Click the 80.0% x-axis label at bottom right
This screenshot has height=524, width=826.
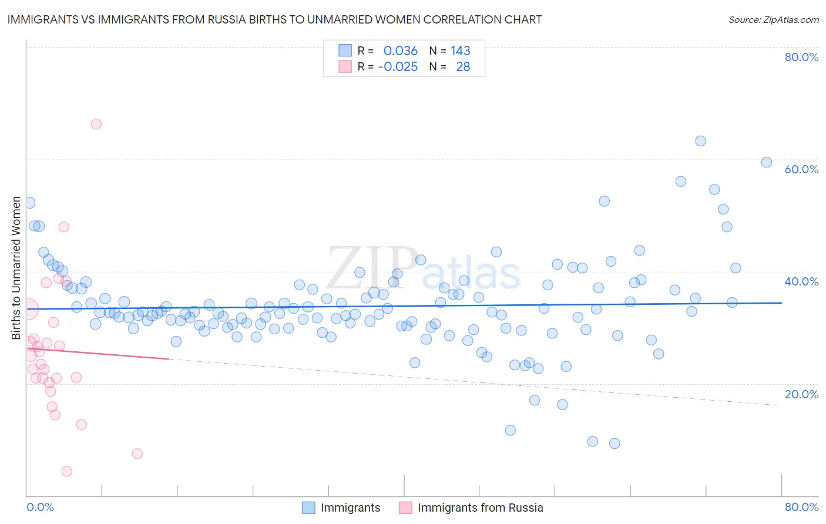pos(801,507)
